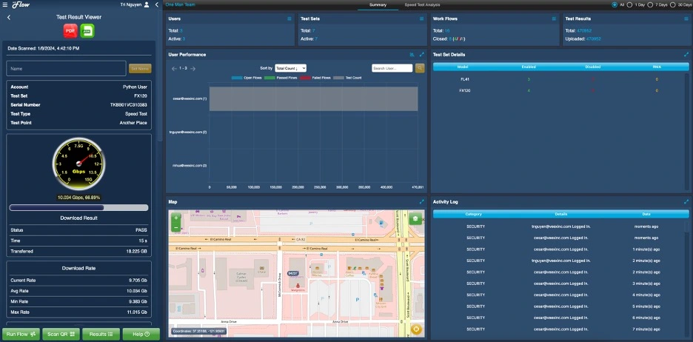Click the Run Flow button
Viewport: 693px width, 342px height.
21,334
